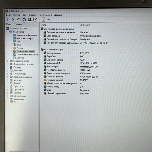Click the Пристрої category icon
The image size is (152, 152).
tap(11, 86)
